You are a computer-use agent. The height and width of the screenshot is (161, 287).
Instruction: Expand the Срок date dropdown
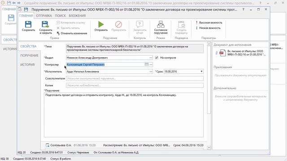click(x=201, y=72)
